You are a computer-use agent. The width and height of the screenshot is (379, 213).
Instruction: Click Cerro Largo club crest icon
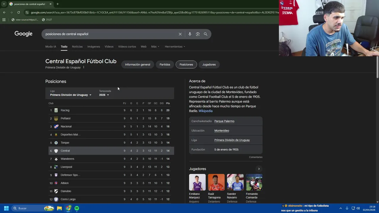[x=56, y=199]
